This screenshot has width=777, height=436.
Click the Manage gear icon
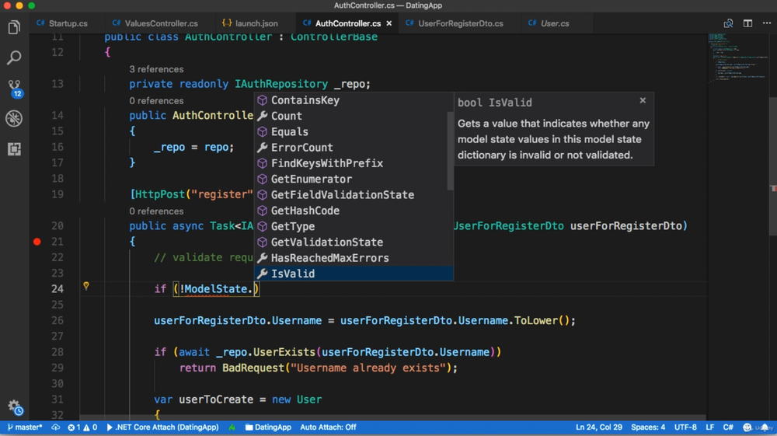pos(14,406)
